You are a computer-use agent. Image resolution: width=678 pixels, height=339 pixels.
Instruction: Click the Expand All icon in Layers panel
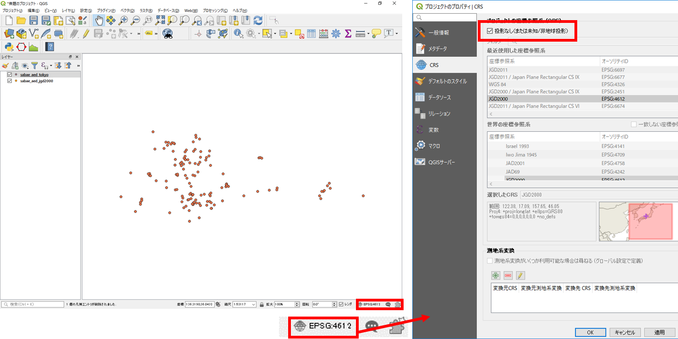click(x=58, y=66)
